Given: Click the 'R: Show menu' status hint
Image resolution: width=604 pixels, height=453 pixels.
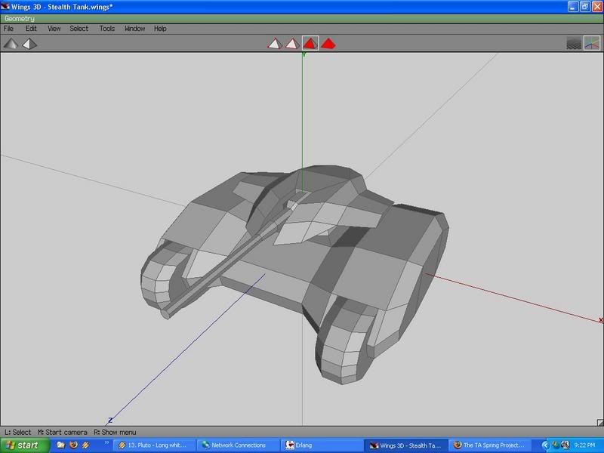Looking at the screenshot, I should 116,432.
